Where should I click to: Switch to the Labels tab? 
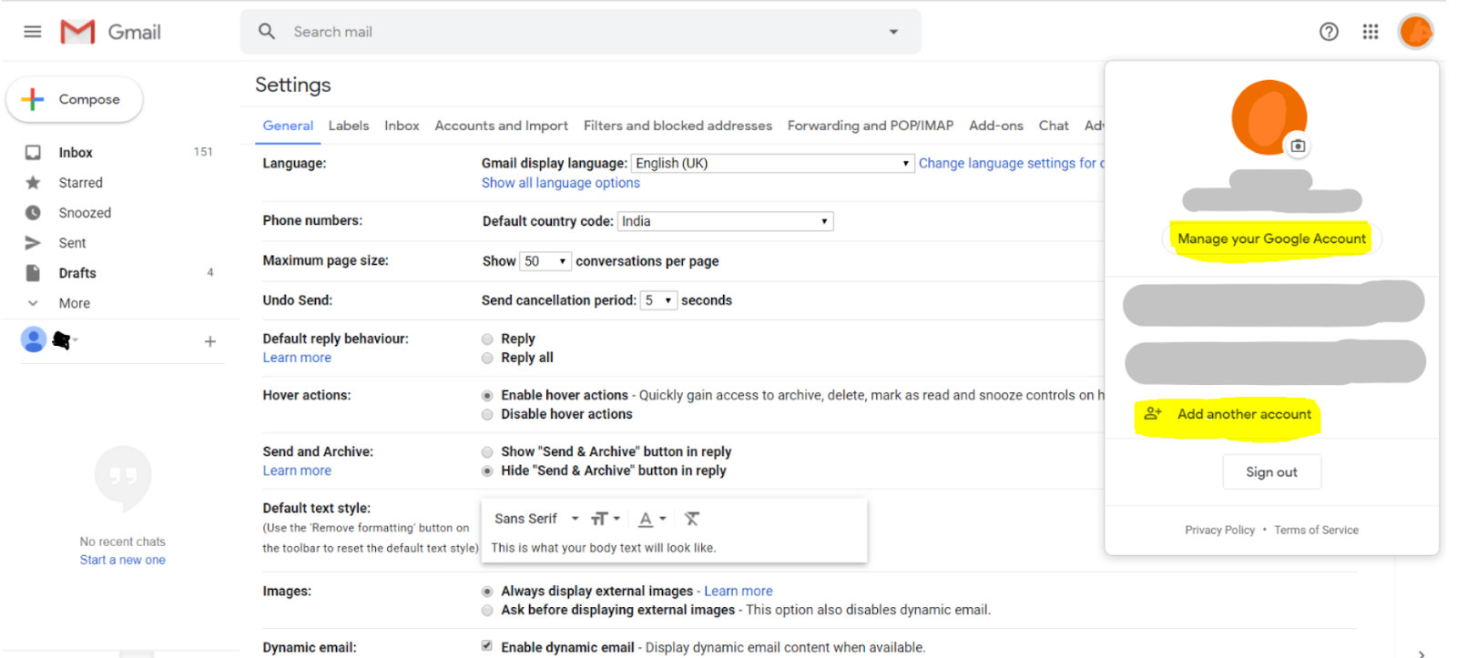349,126
